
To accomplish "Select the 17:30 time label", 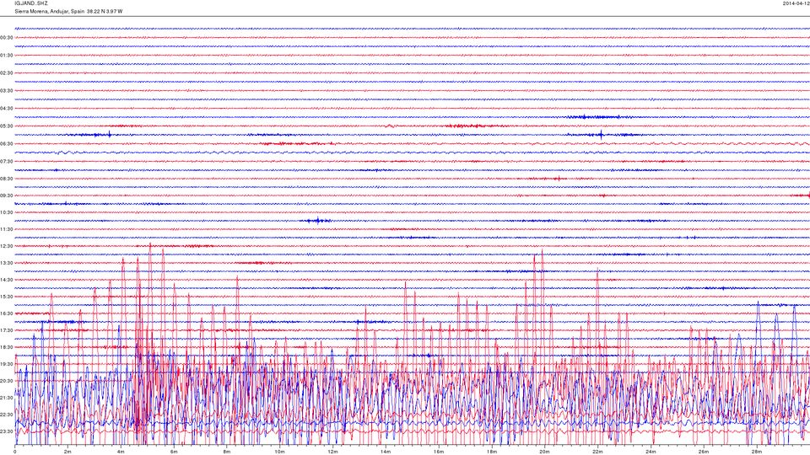I will (x=7, y=330).
